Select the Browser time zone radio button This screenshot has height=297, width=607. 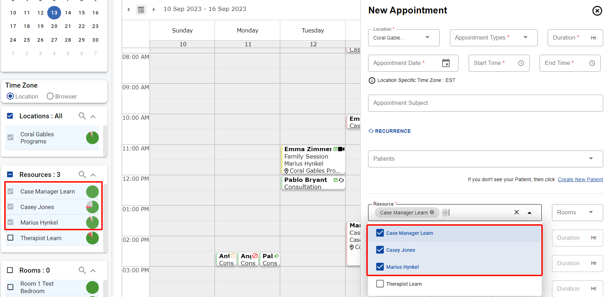[x=50, y=96]
